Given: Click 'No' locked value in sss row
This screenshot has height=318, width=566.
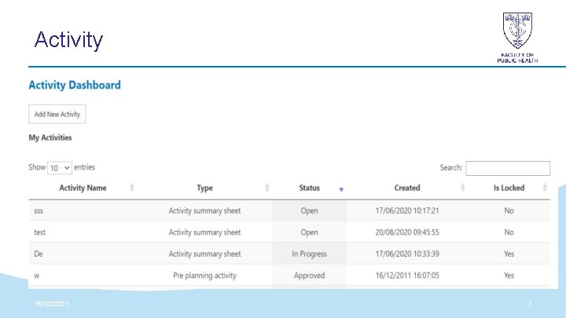Looking at the screenshot, I should pyautogui.click(x=509, y=210).
